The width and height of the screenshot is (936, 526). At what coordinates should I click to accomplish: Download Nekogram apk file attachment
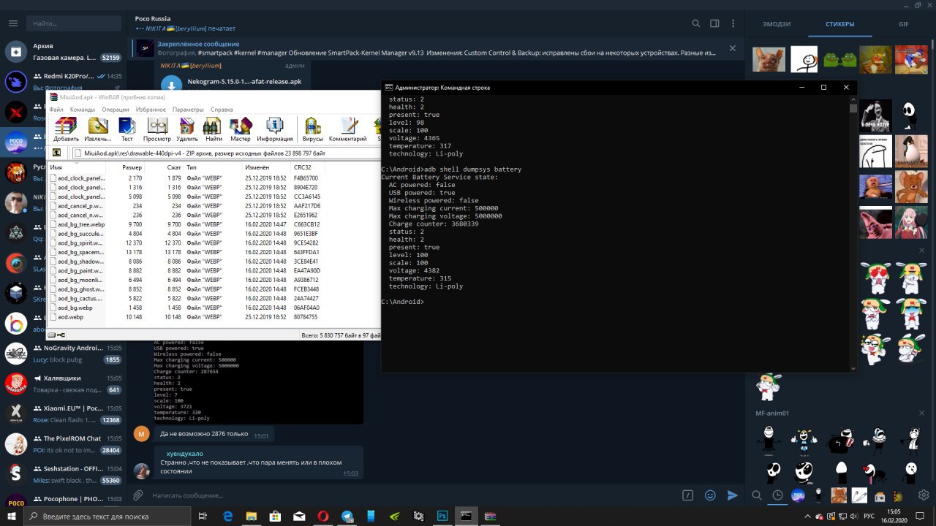pos(171,84)
